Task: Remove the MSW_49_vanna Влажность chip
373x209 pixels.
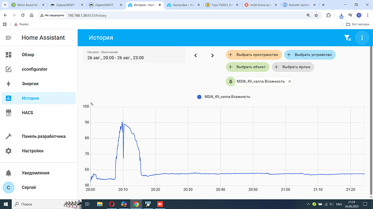Action: (290, 81)
